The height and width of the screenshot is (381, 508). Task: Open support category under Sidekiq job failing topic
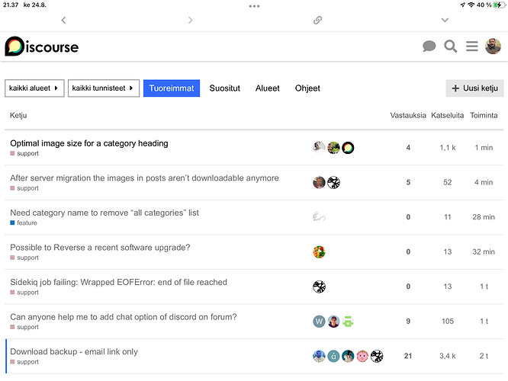pos(24,293)
